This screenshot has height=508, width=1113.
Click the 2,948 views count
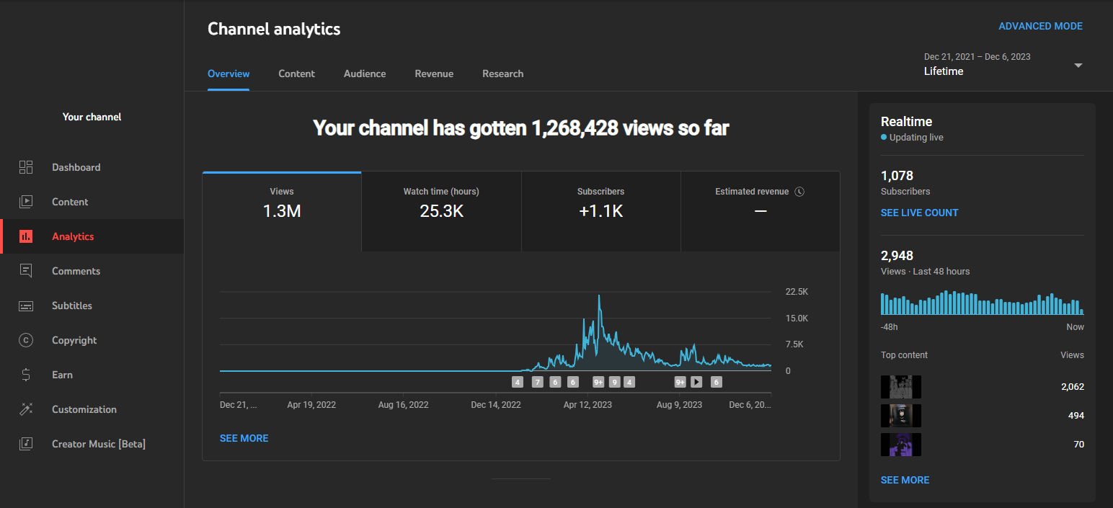[897, 255]
